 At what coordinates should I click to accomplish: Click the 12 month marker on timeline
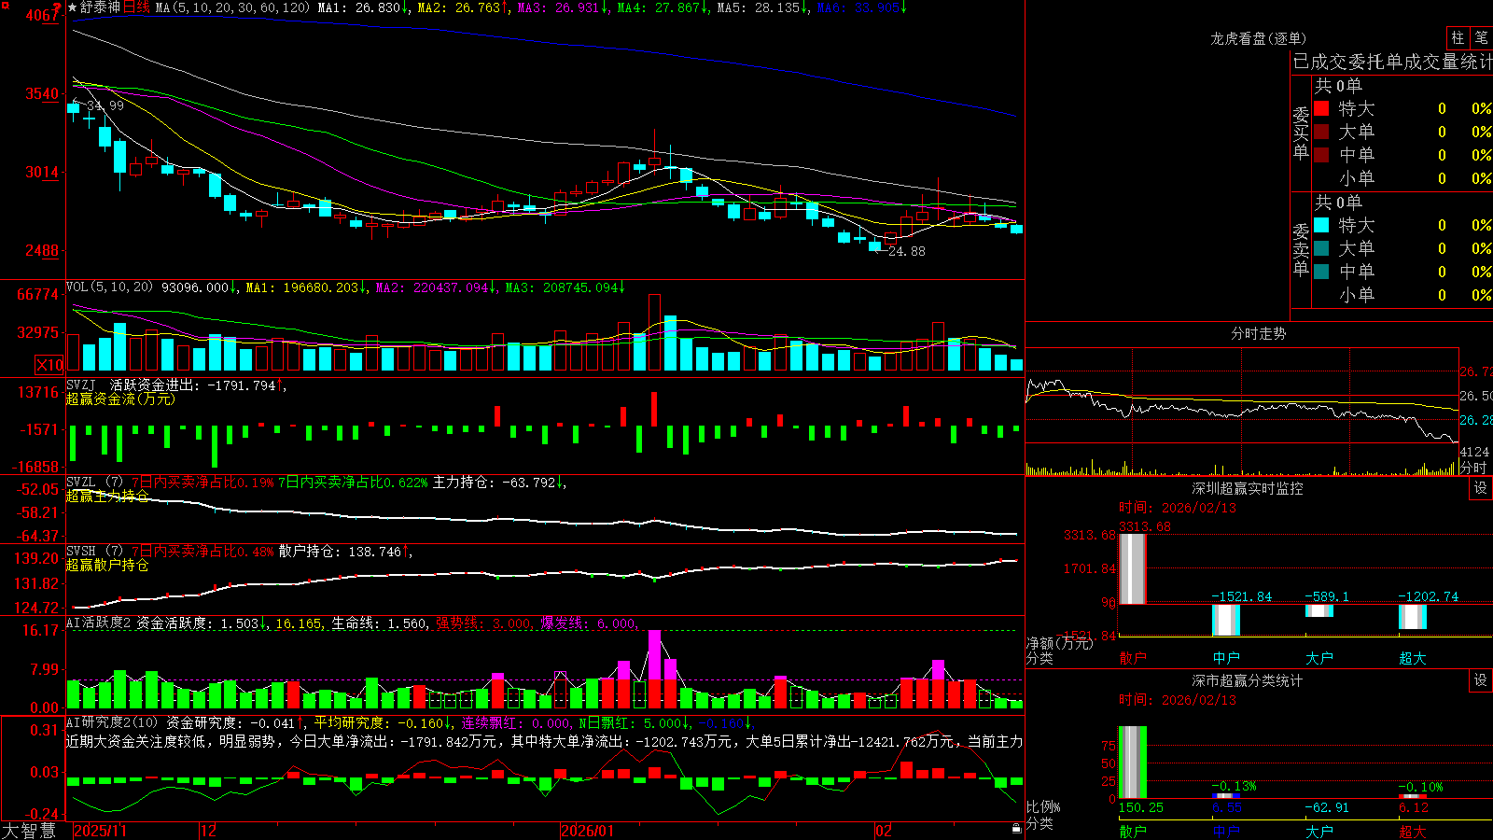pyautogui.click(x=209, y=831)
